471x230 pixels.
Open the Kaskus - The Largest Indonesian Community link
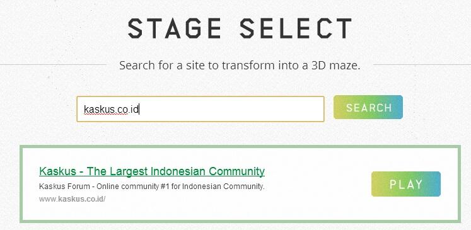tap(152, 171)
